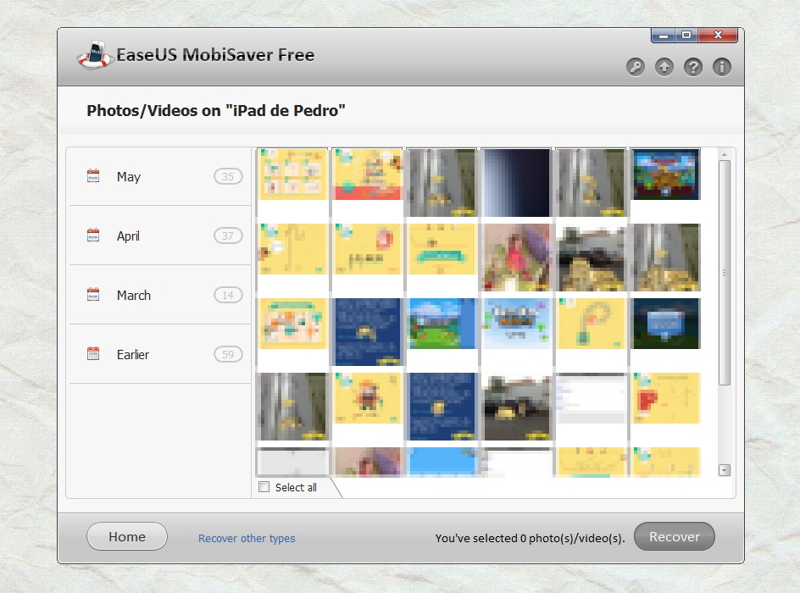Click the gray calendar icon beside Earlier
Viewport: 800px width, 593px height.
coord(93,354)
